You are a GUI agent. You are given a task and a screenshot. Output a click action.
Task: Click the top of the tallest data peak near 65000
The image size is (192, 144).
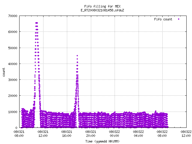pyautogui.click(x=37, y=23)
